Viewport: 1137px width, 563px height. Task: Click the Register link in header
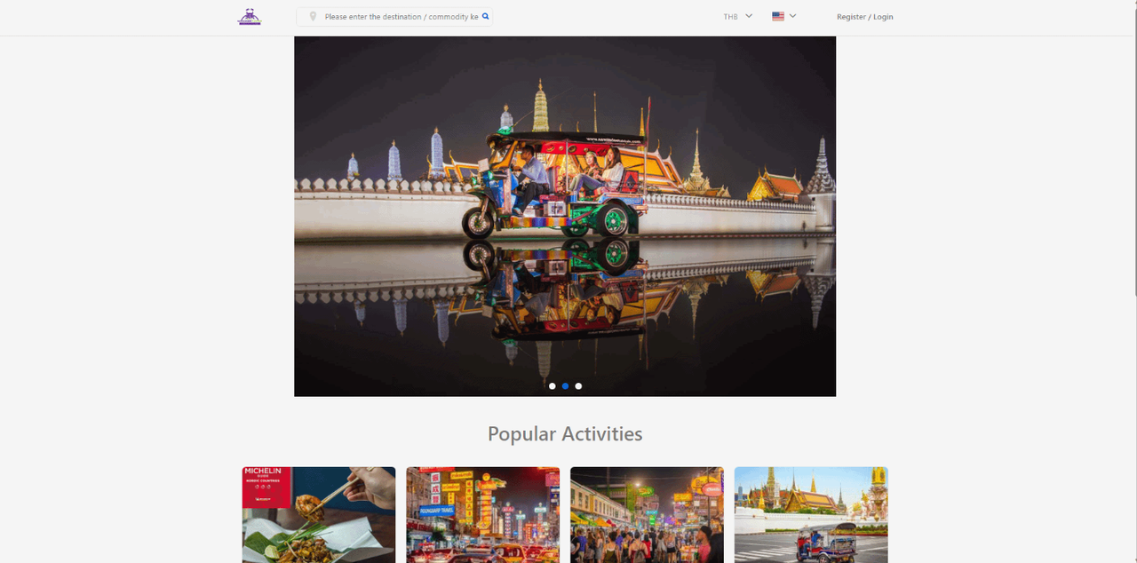tap(850, 17)
